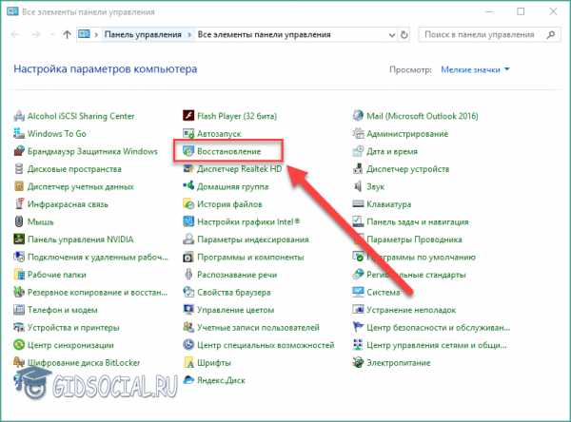This screenshot has width=571, height=422.
Task: Open the Учетные записи пользователей link
Action: pos(258,328)
